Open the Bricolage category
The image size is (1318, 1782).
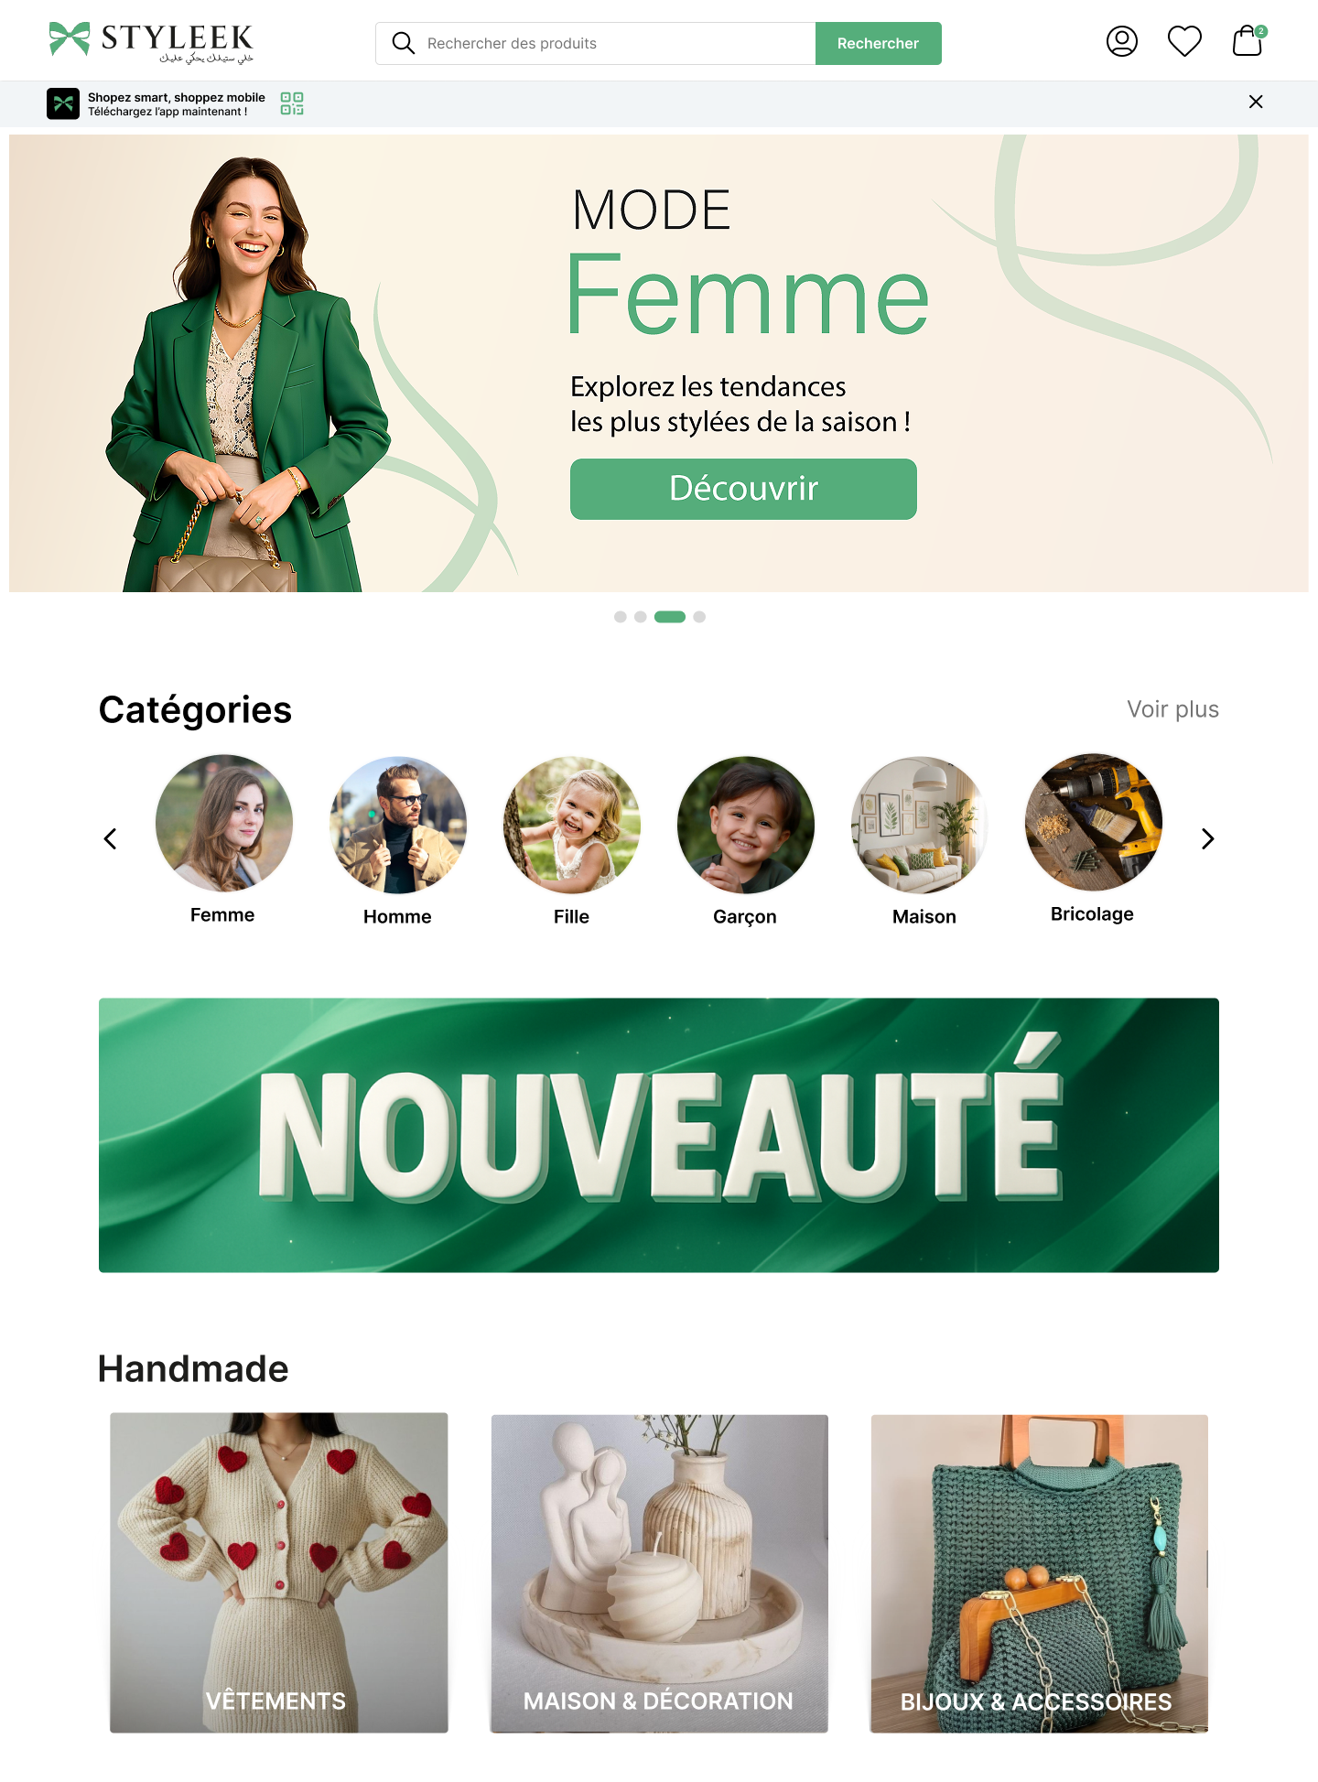[1093, 838]
